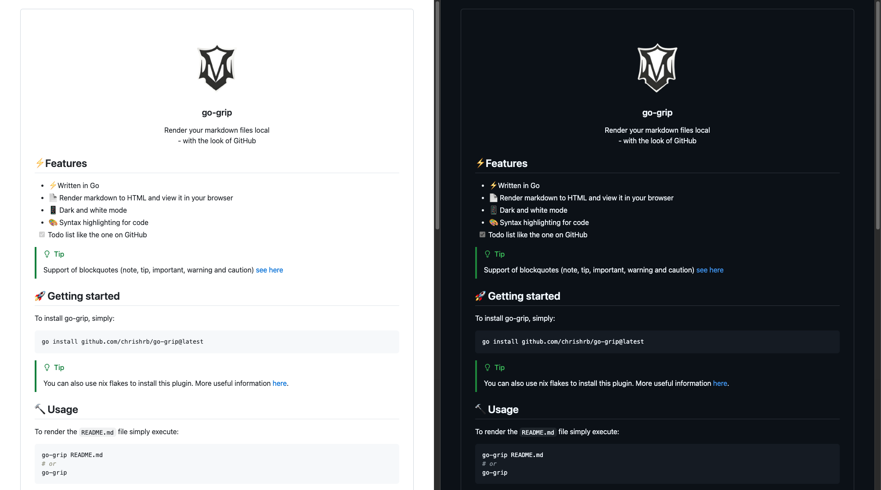Click the palette emoji next to Syntax highlighting, dark pane
This screenshot has width=881, height=490.
coord(493,222)
